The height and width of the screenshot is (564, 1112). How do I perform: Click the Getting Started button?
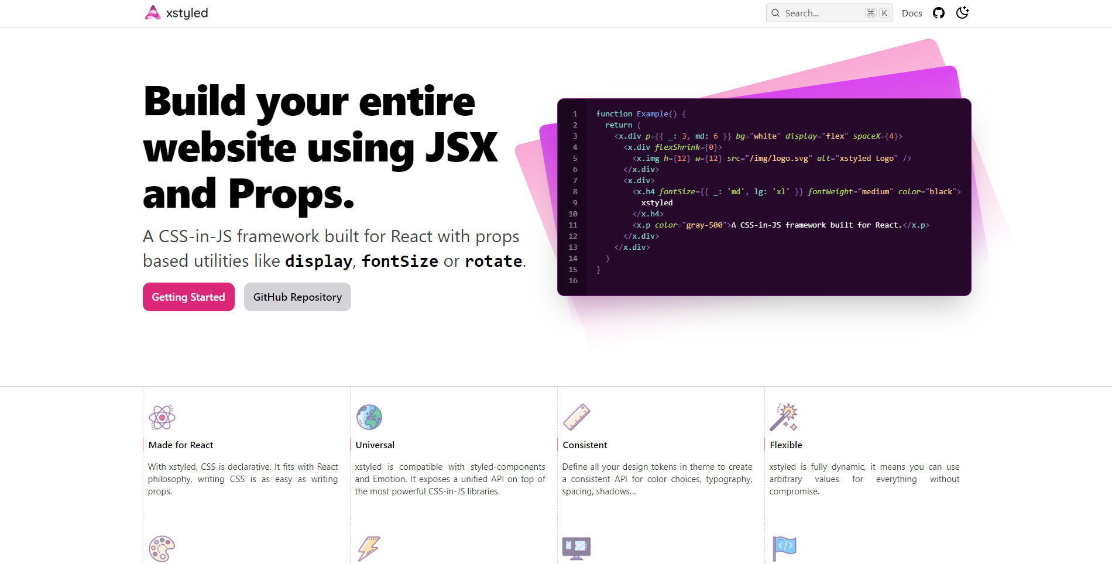[x=188, y=297]
